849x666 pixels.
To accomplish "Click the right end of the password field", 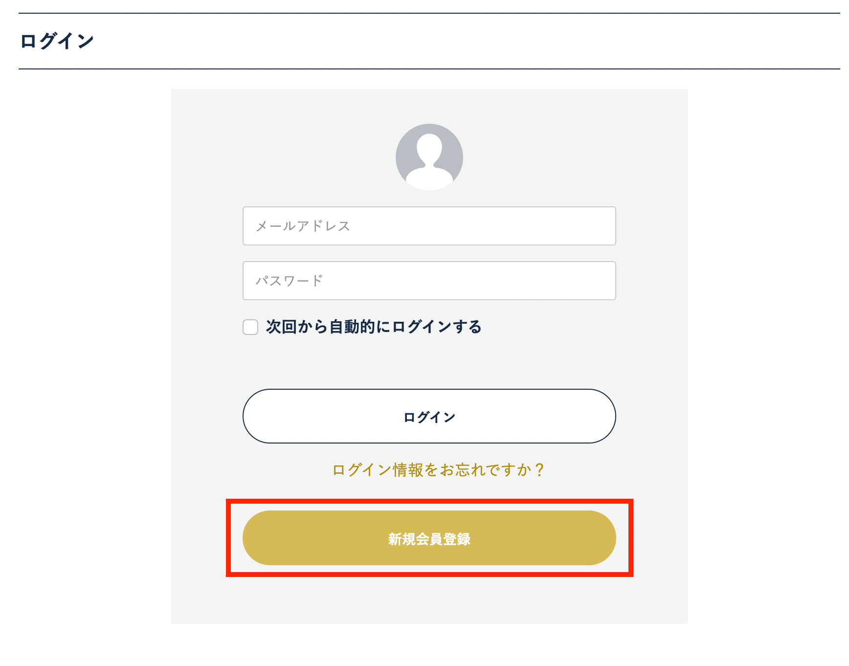I will (597, 281).
